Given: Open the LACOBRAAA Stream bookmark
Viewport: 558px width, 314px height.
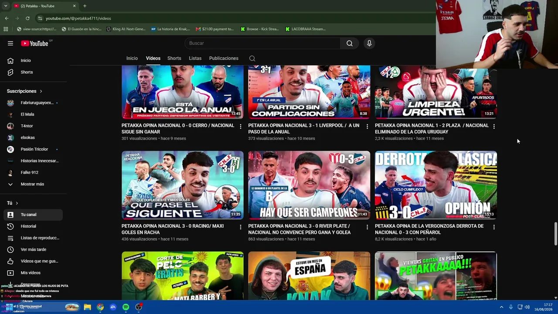Looking at the screenshot, I should (306, 29).
